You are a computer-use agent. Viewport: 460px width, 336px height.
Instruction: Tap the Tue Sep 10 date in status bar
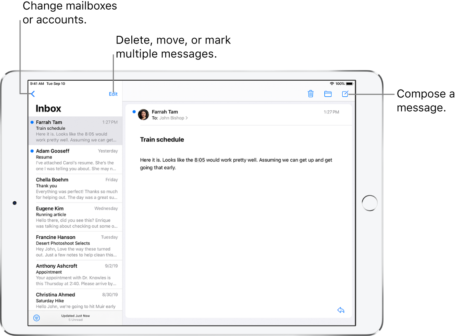pyautogui.click(x=56, y=84)
